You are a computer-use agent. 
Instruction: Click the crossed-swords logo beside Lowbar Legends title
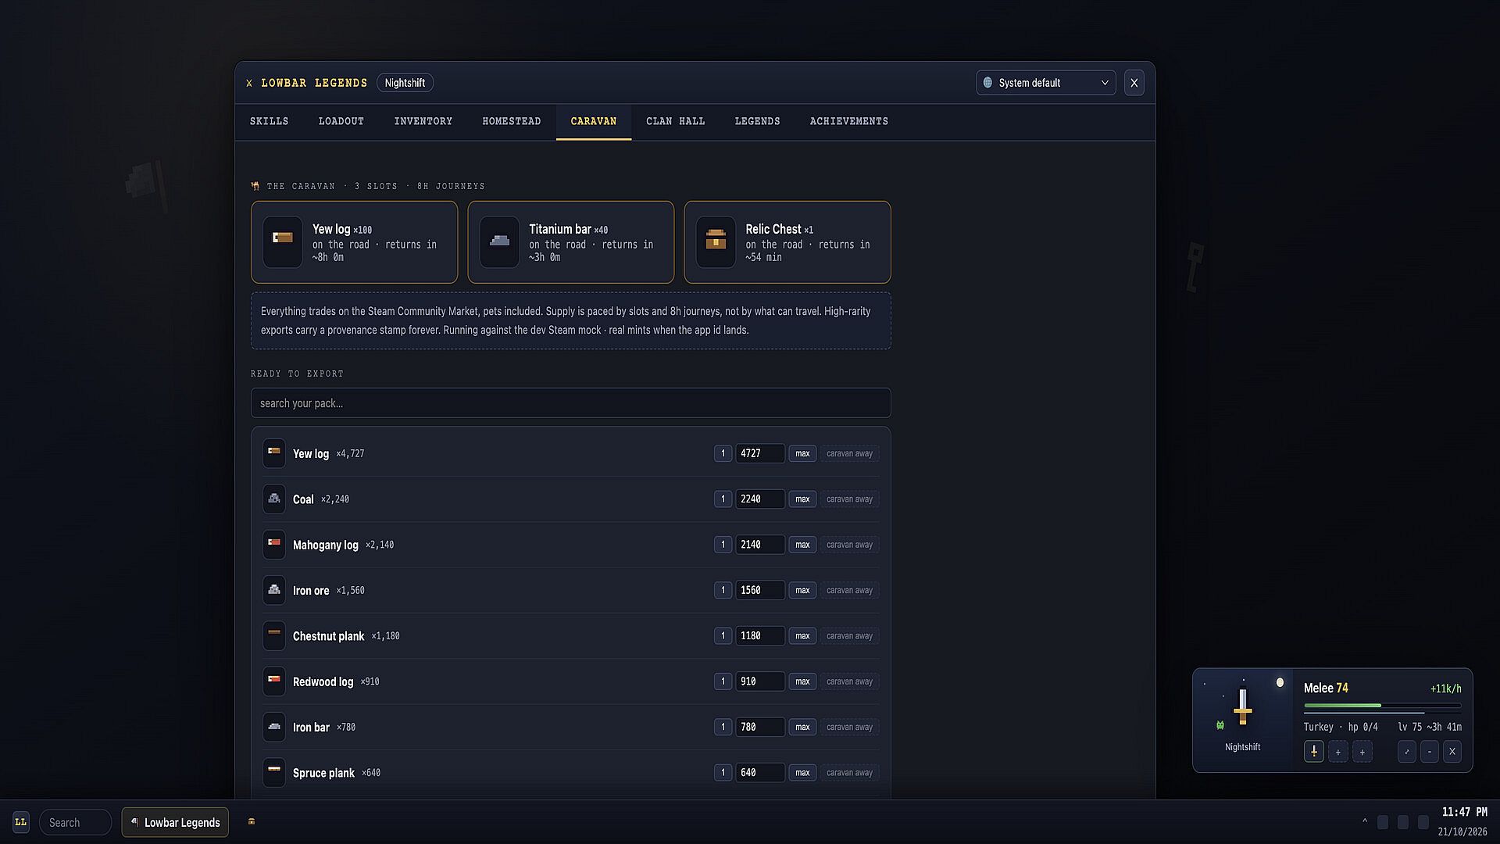point(249,83)
